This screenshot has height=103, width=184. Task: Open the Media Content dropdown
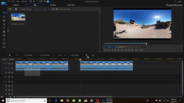29,9
